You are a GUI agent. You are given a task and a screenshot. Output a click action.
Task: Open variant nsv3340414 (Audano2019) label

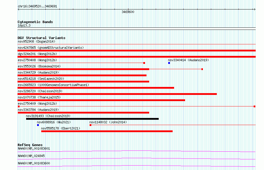[188, 60]
